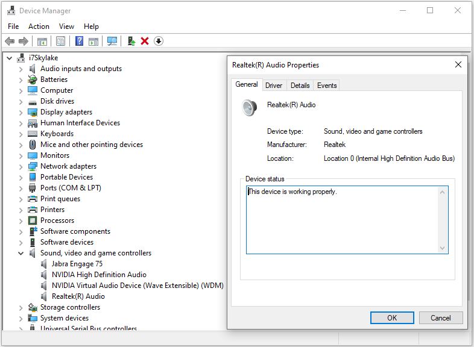The height and width of the screenshot is (347, 474).
Task: Click the Ports (COM & LPT) icon
Action: coord(33,188)
